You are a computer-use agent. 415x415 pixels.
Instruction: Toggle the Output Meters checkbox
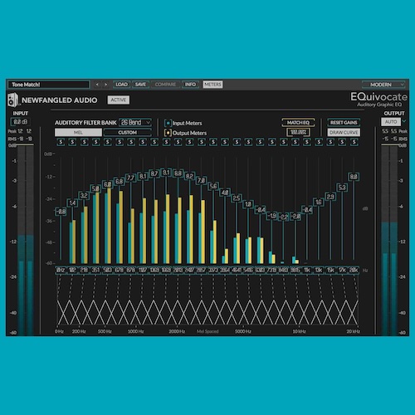(x=168, y=133)
